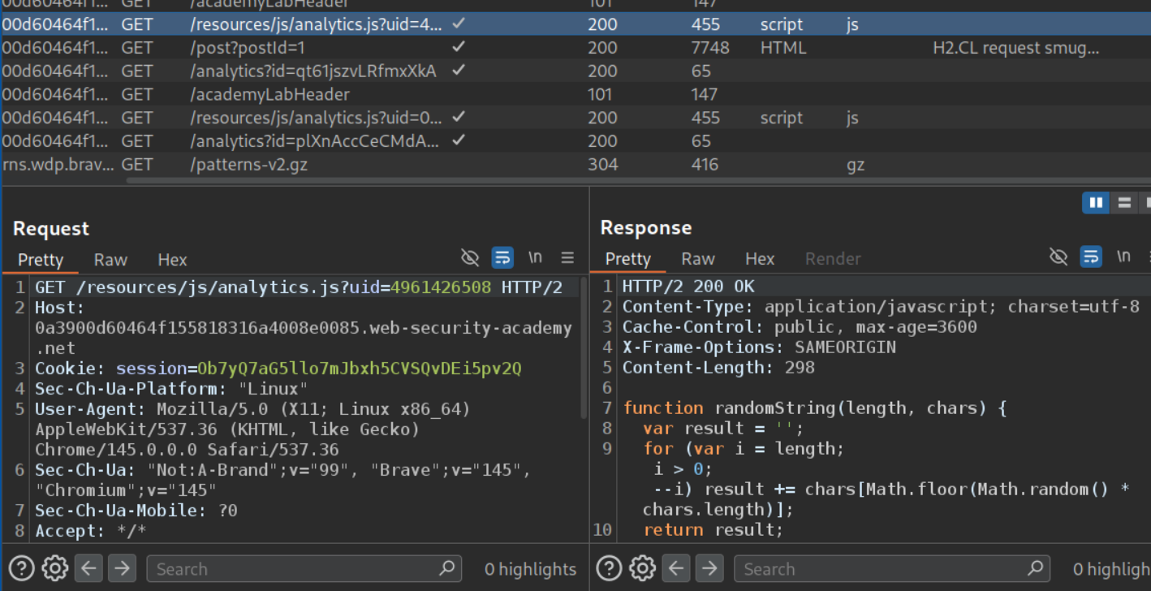The width and height of the screenshot is (1151, 591).
Task: Open the Response panel settings gear
Action: pyautogui.click(x=643, y=568)
